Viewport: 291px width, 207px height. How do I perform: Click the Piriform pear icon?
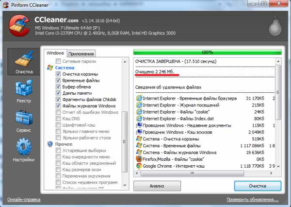click(x=275, y=26)
